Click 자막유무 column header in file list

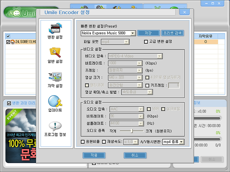pos(206,36)
